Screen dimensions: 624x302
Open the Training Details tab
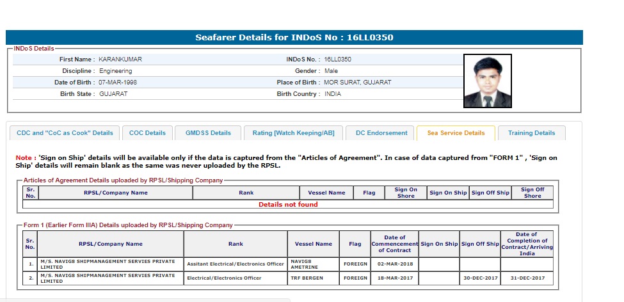click(531, 133)
